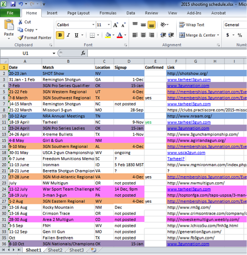
Task: Open the Font name Calibri dropdown
Action: (x=93, y=25)
